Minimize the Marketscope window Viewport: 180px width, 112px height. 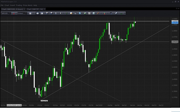[173, 2]
